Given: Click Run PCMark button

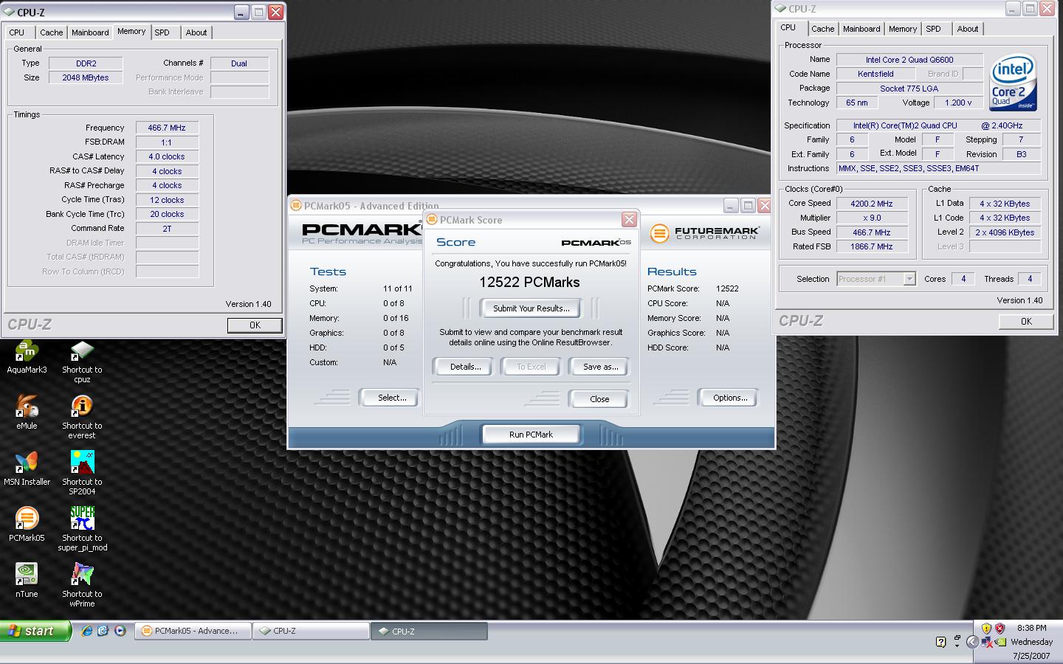Looking at the screenshot, I should coord(531,435).
